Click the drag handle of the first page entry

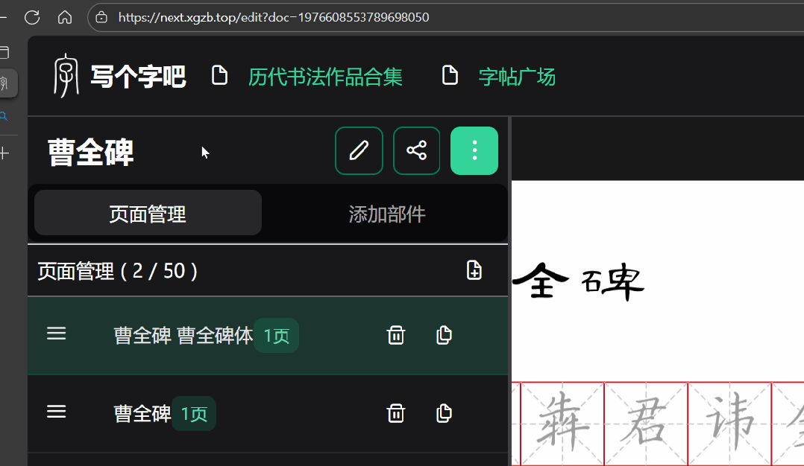pyautogui.click(x=56, y=333)
